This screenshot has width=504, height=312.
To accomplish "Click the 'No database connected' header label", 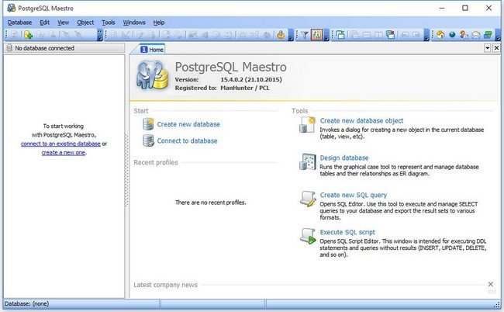I will coord(45,48).
